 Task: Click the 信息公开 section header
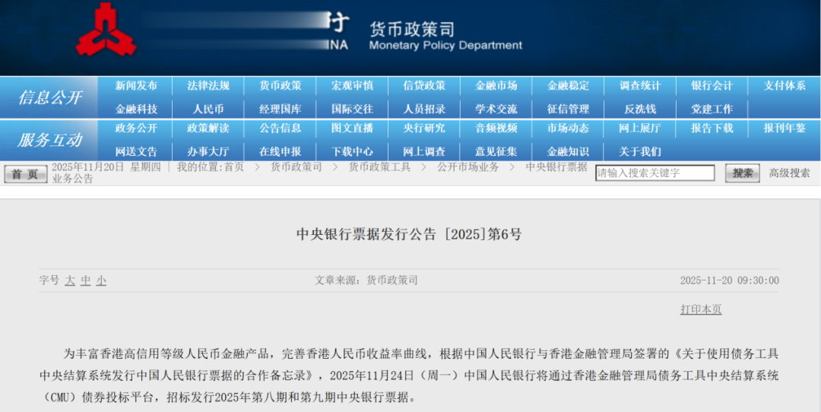49,98
